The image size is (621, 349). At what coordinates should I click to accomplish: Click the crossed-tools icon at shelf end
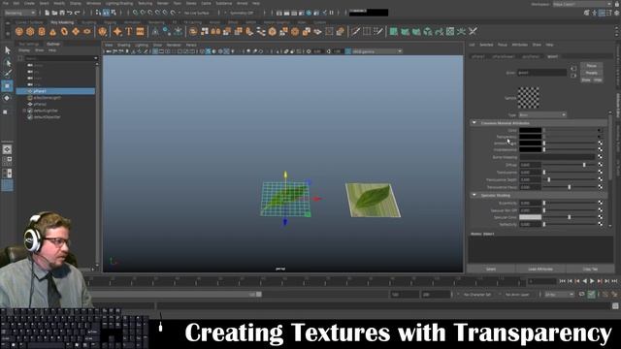pos(473,31)
